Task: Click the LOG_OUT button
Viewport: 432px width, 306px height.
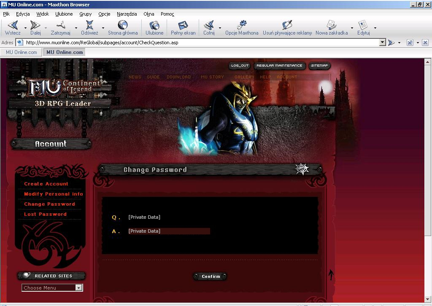Action: click(x=240, y=65)
